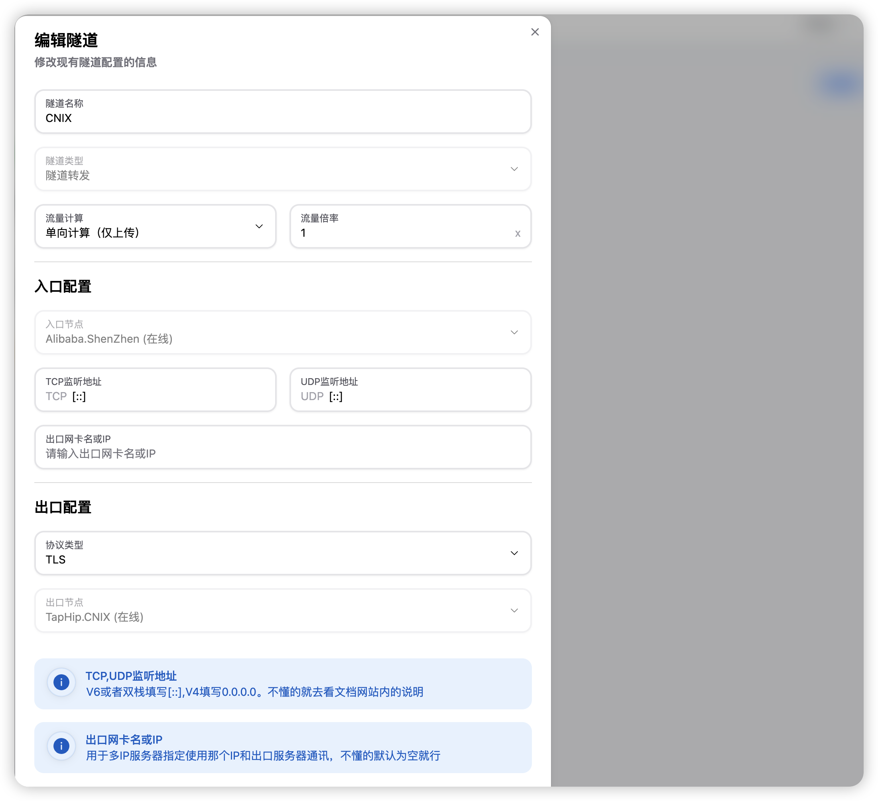Click the 出口网卡名或IP input field
Viewport: 878px width, 801px height.
(283, 453)
